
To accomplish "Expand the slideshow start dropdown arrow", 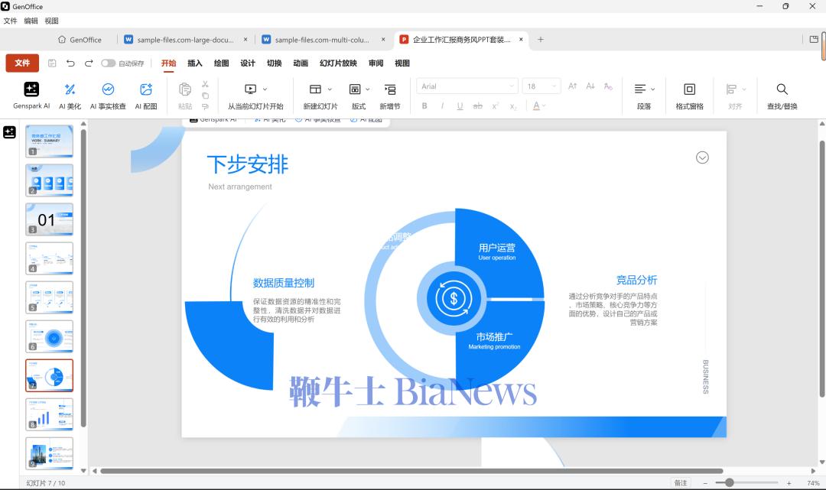I will tap(265, 89).
